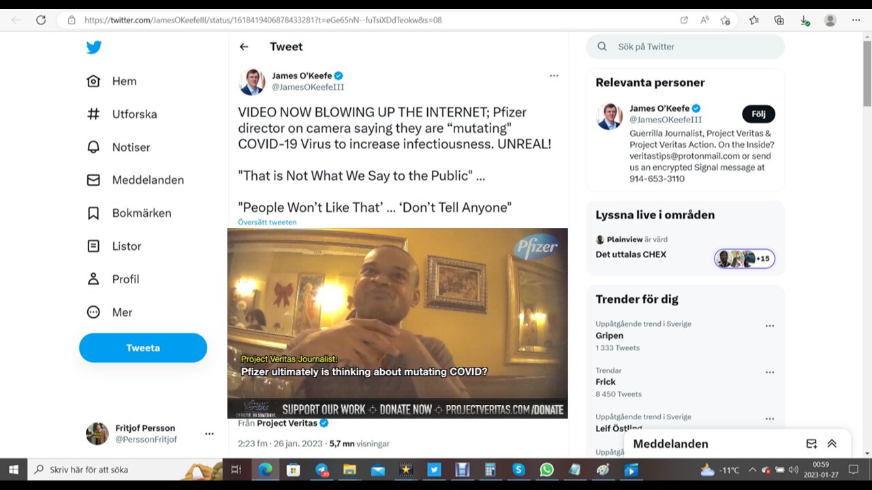Click the site lock icon in address bar
872x490 pixels.
72,20
